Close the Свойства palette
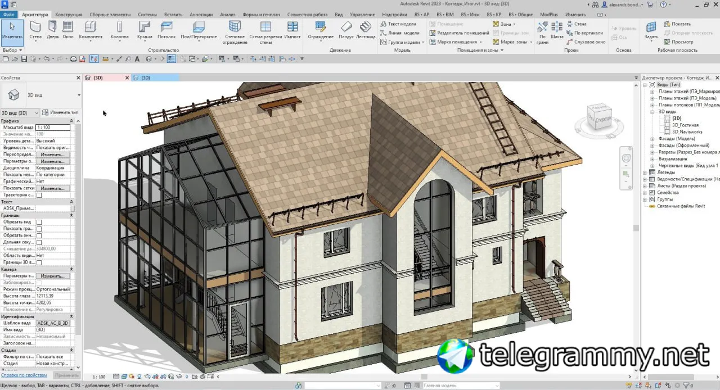 [78, 78]
